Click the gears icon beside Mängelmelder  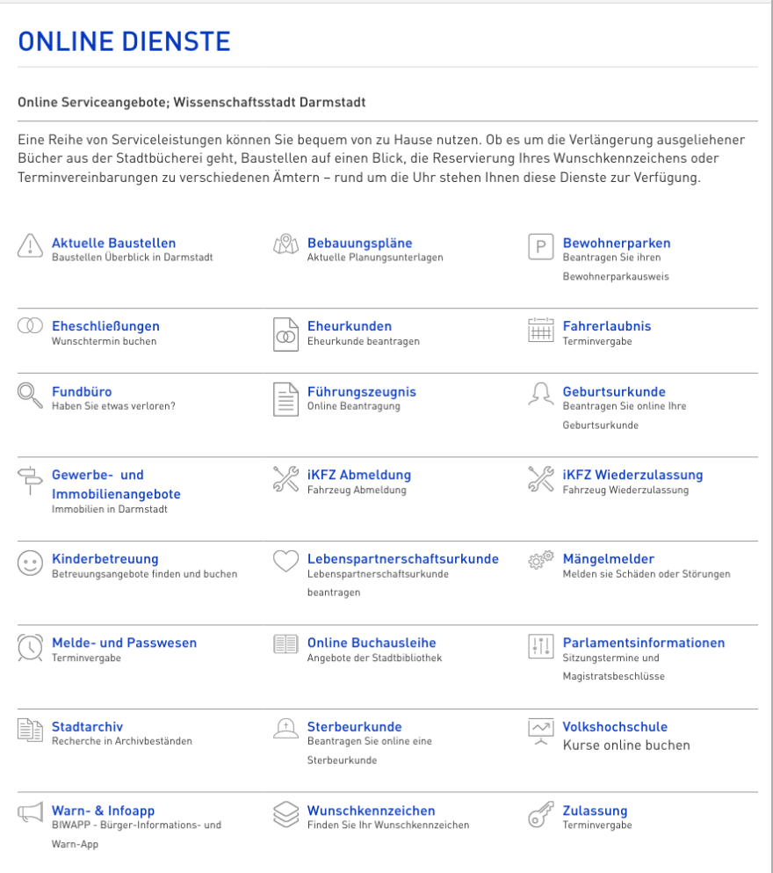540,560
